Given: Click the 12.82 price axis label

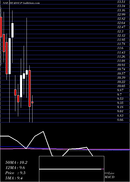Looking at the screenshot, I should point(121,19).
